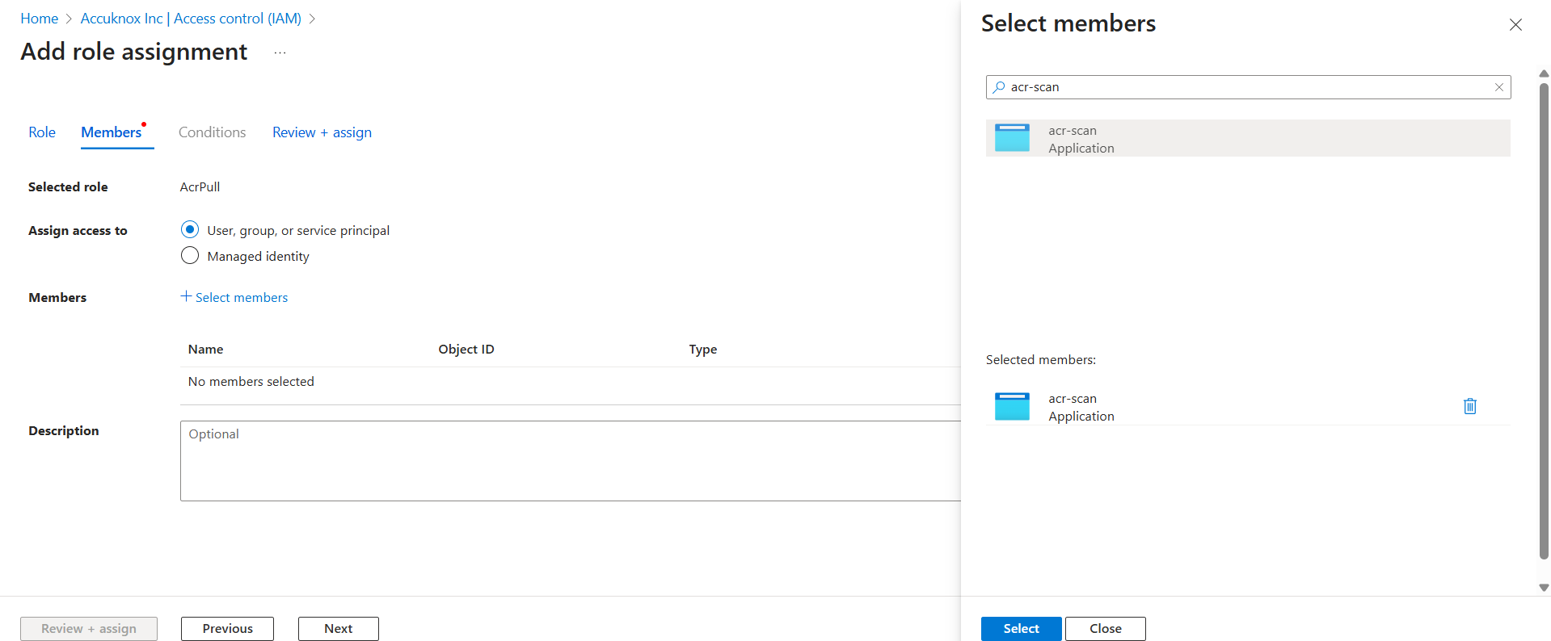Open the ellipsis menu beside Add role assignment

280,52
